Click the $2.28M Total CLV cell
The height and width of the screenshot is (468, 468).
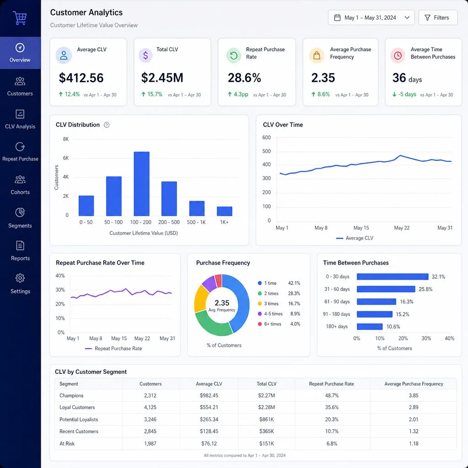(266, 407)
